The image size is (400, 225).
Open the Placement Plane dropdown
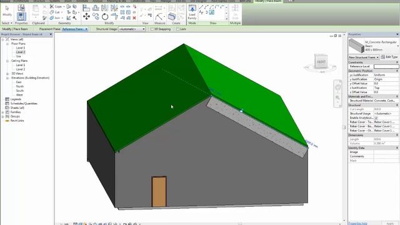click(x=75, y=29)
